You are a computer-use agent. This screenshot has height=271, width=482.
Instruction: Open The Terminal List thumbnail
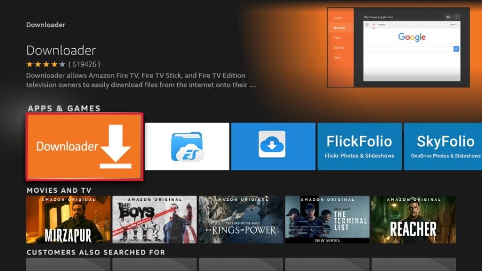(x=327, y=220)
